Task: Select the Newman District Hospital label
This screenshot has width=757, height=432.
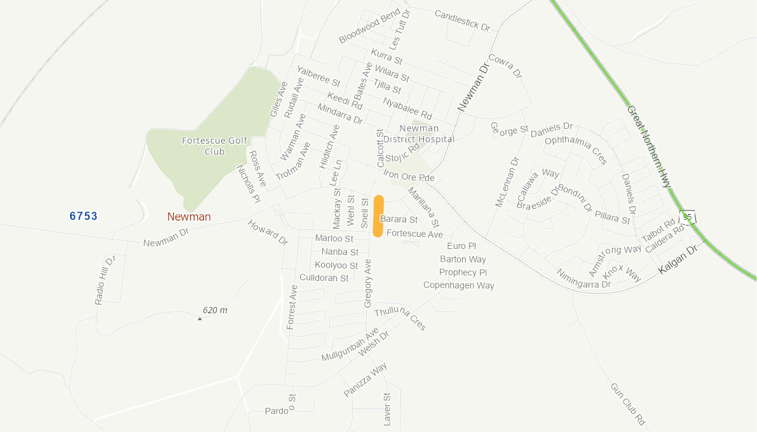Action: pyautogui.click(x=419, y=133)
